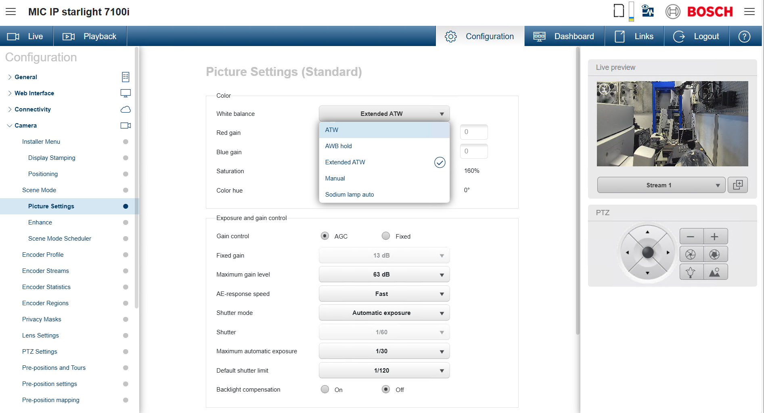The height and width of the screenshot is (413, 764).
Task: Open live preview in new window icon
Action: coord(737,185)
